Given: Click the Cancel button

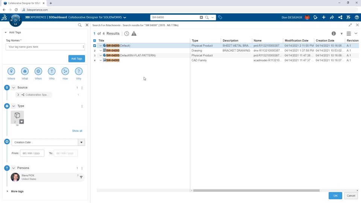Looking at the screenshot, I should point(351,195).
